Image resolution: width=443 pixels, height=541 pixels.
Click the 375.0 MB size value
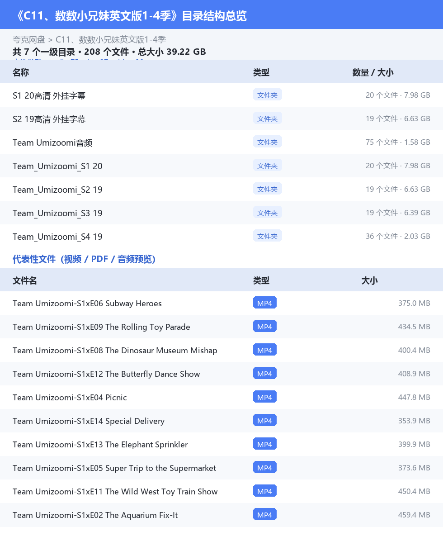point(414,303)
